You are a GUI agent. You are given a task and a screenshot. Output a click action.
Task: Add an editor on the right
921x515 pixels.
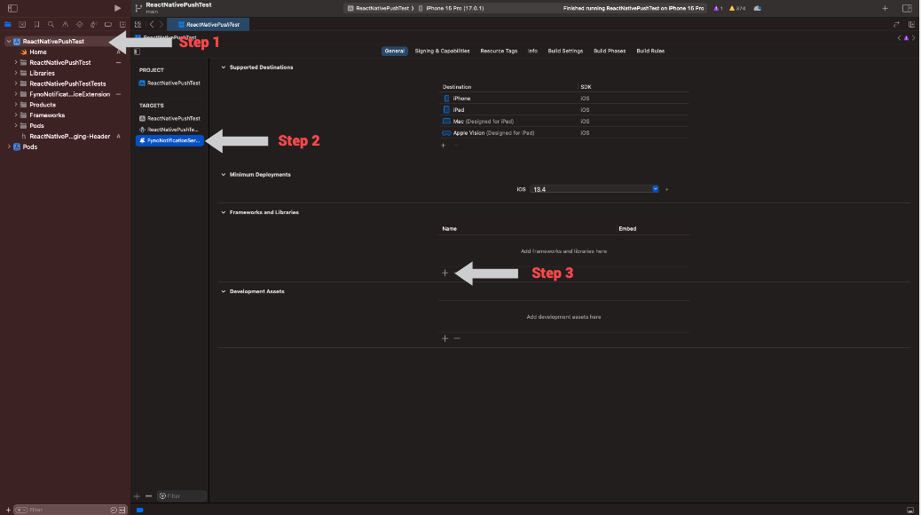point(911,25)
